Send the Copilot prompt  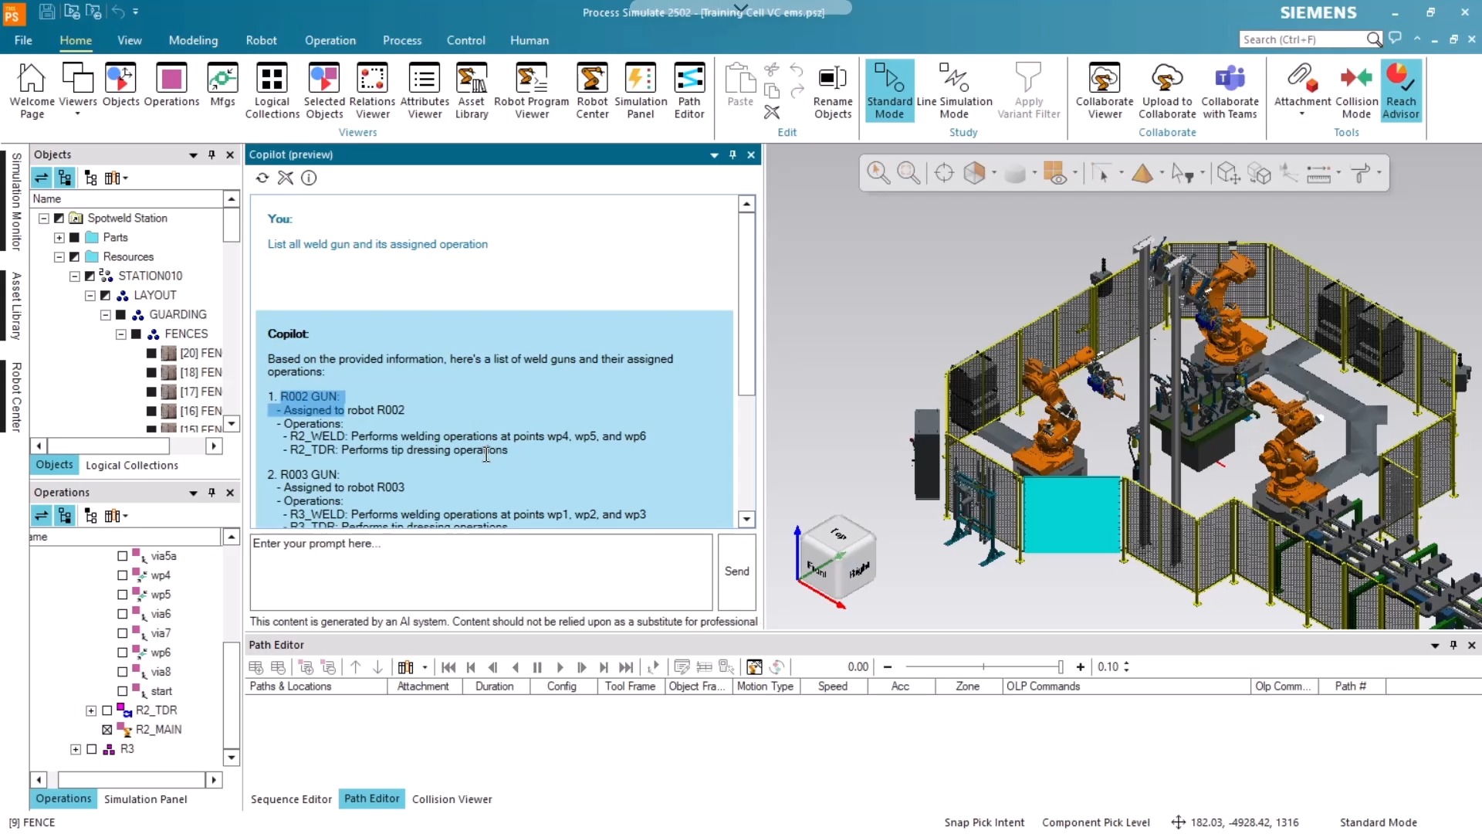point(736,571)
